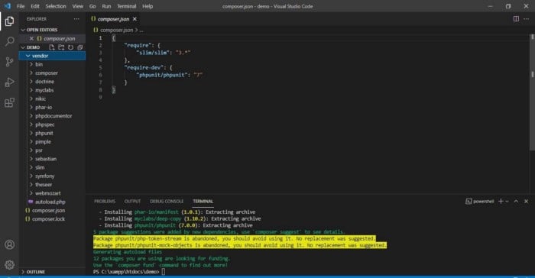Screen dimensions: 535x278
Task: Open the Help menu
Action: (148, 6)
